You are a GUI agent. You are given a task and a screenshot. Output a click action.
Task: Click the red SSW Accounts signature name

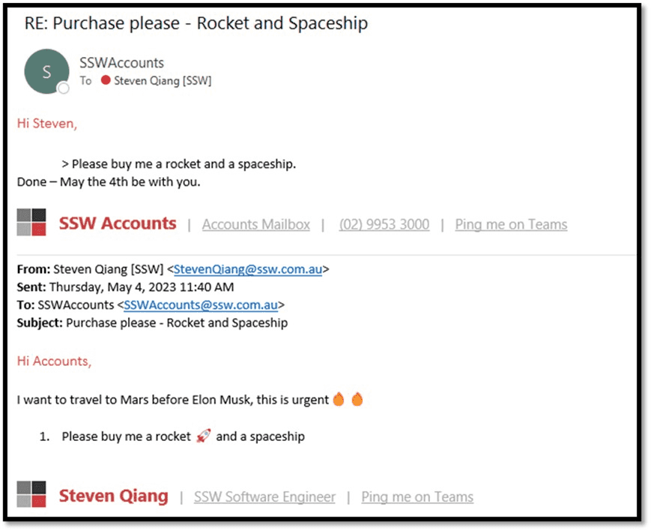(118, 223)
